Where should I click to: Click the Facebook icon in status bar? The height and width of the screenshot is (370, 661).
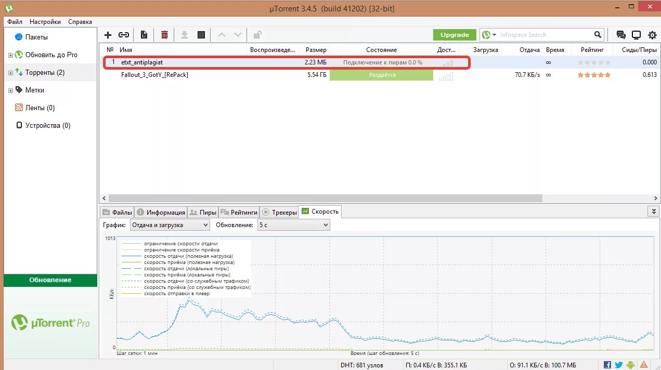[607, 365]
